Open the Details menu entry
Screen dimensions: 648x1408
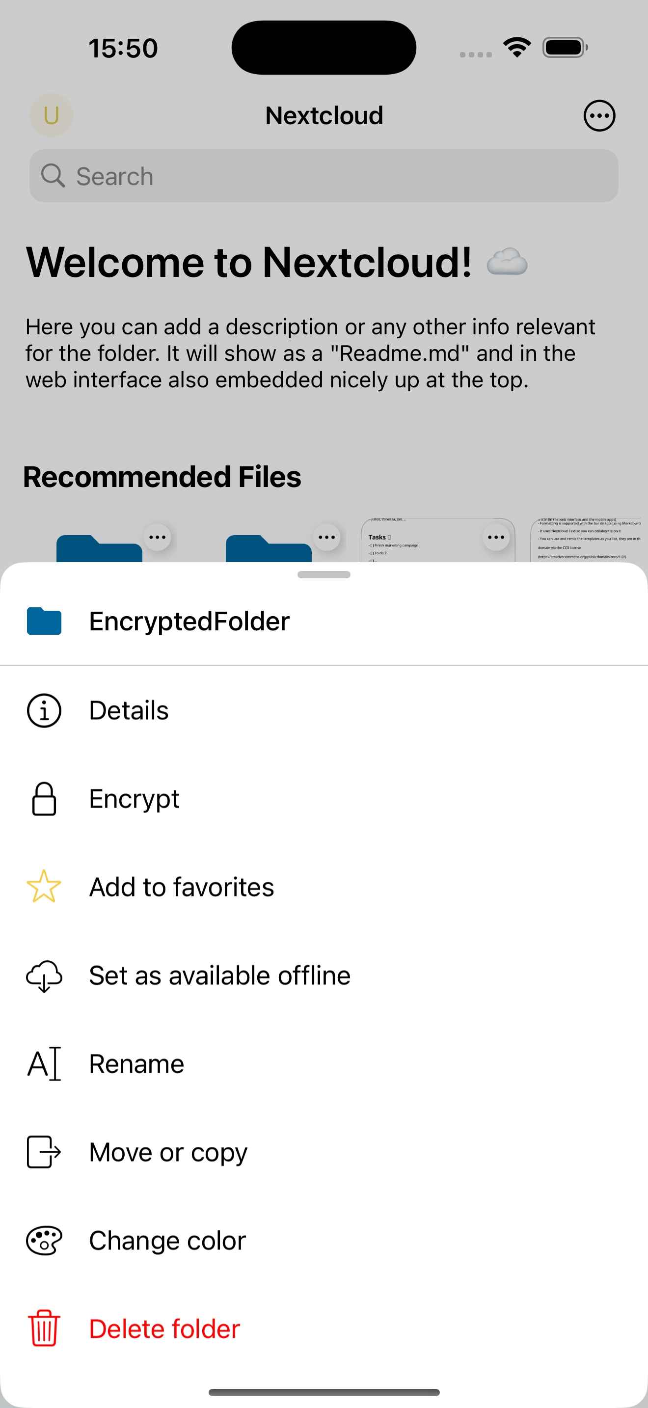click(129, 710)
